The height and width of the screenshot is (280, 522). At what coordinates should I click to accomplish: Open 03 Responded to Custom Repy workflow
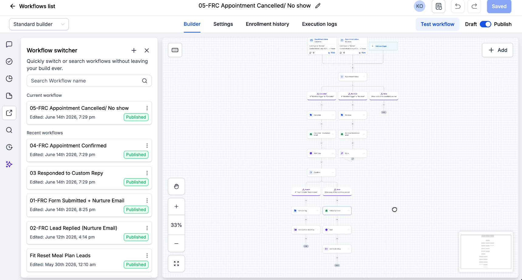(89, 177)
